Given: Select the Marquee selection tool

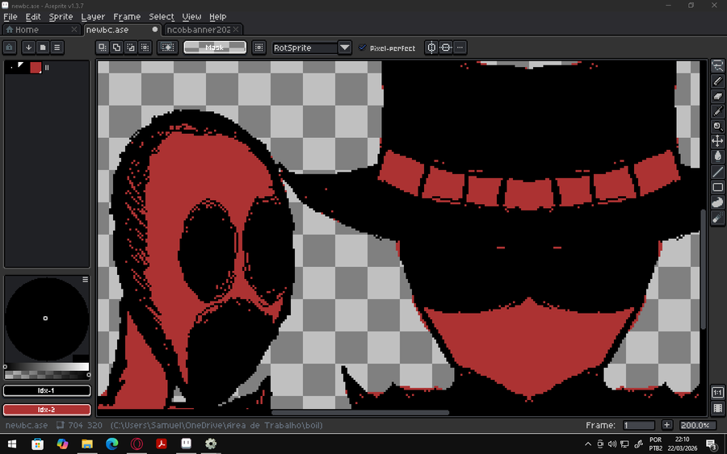Looking at the screenshot, I should (x=718, y=66).
